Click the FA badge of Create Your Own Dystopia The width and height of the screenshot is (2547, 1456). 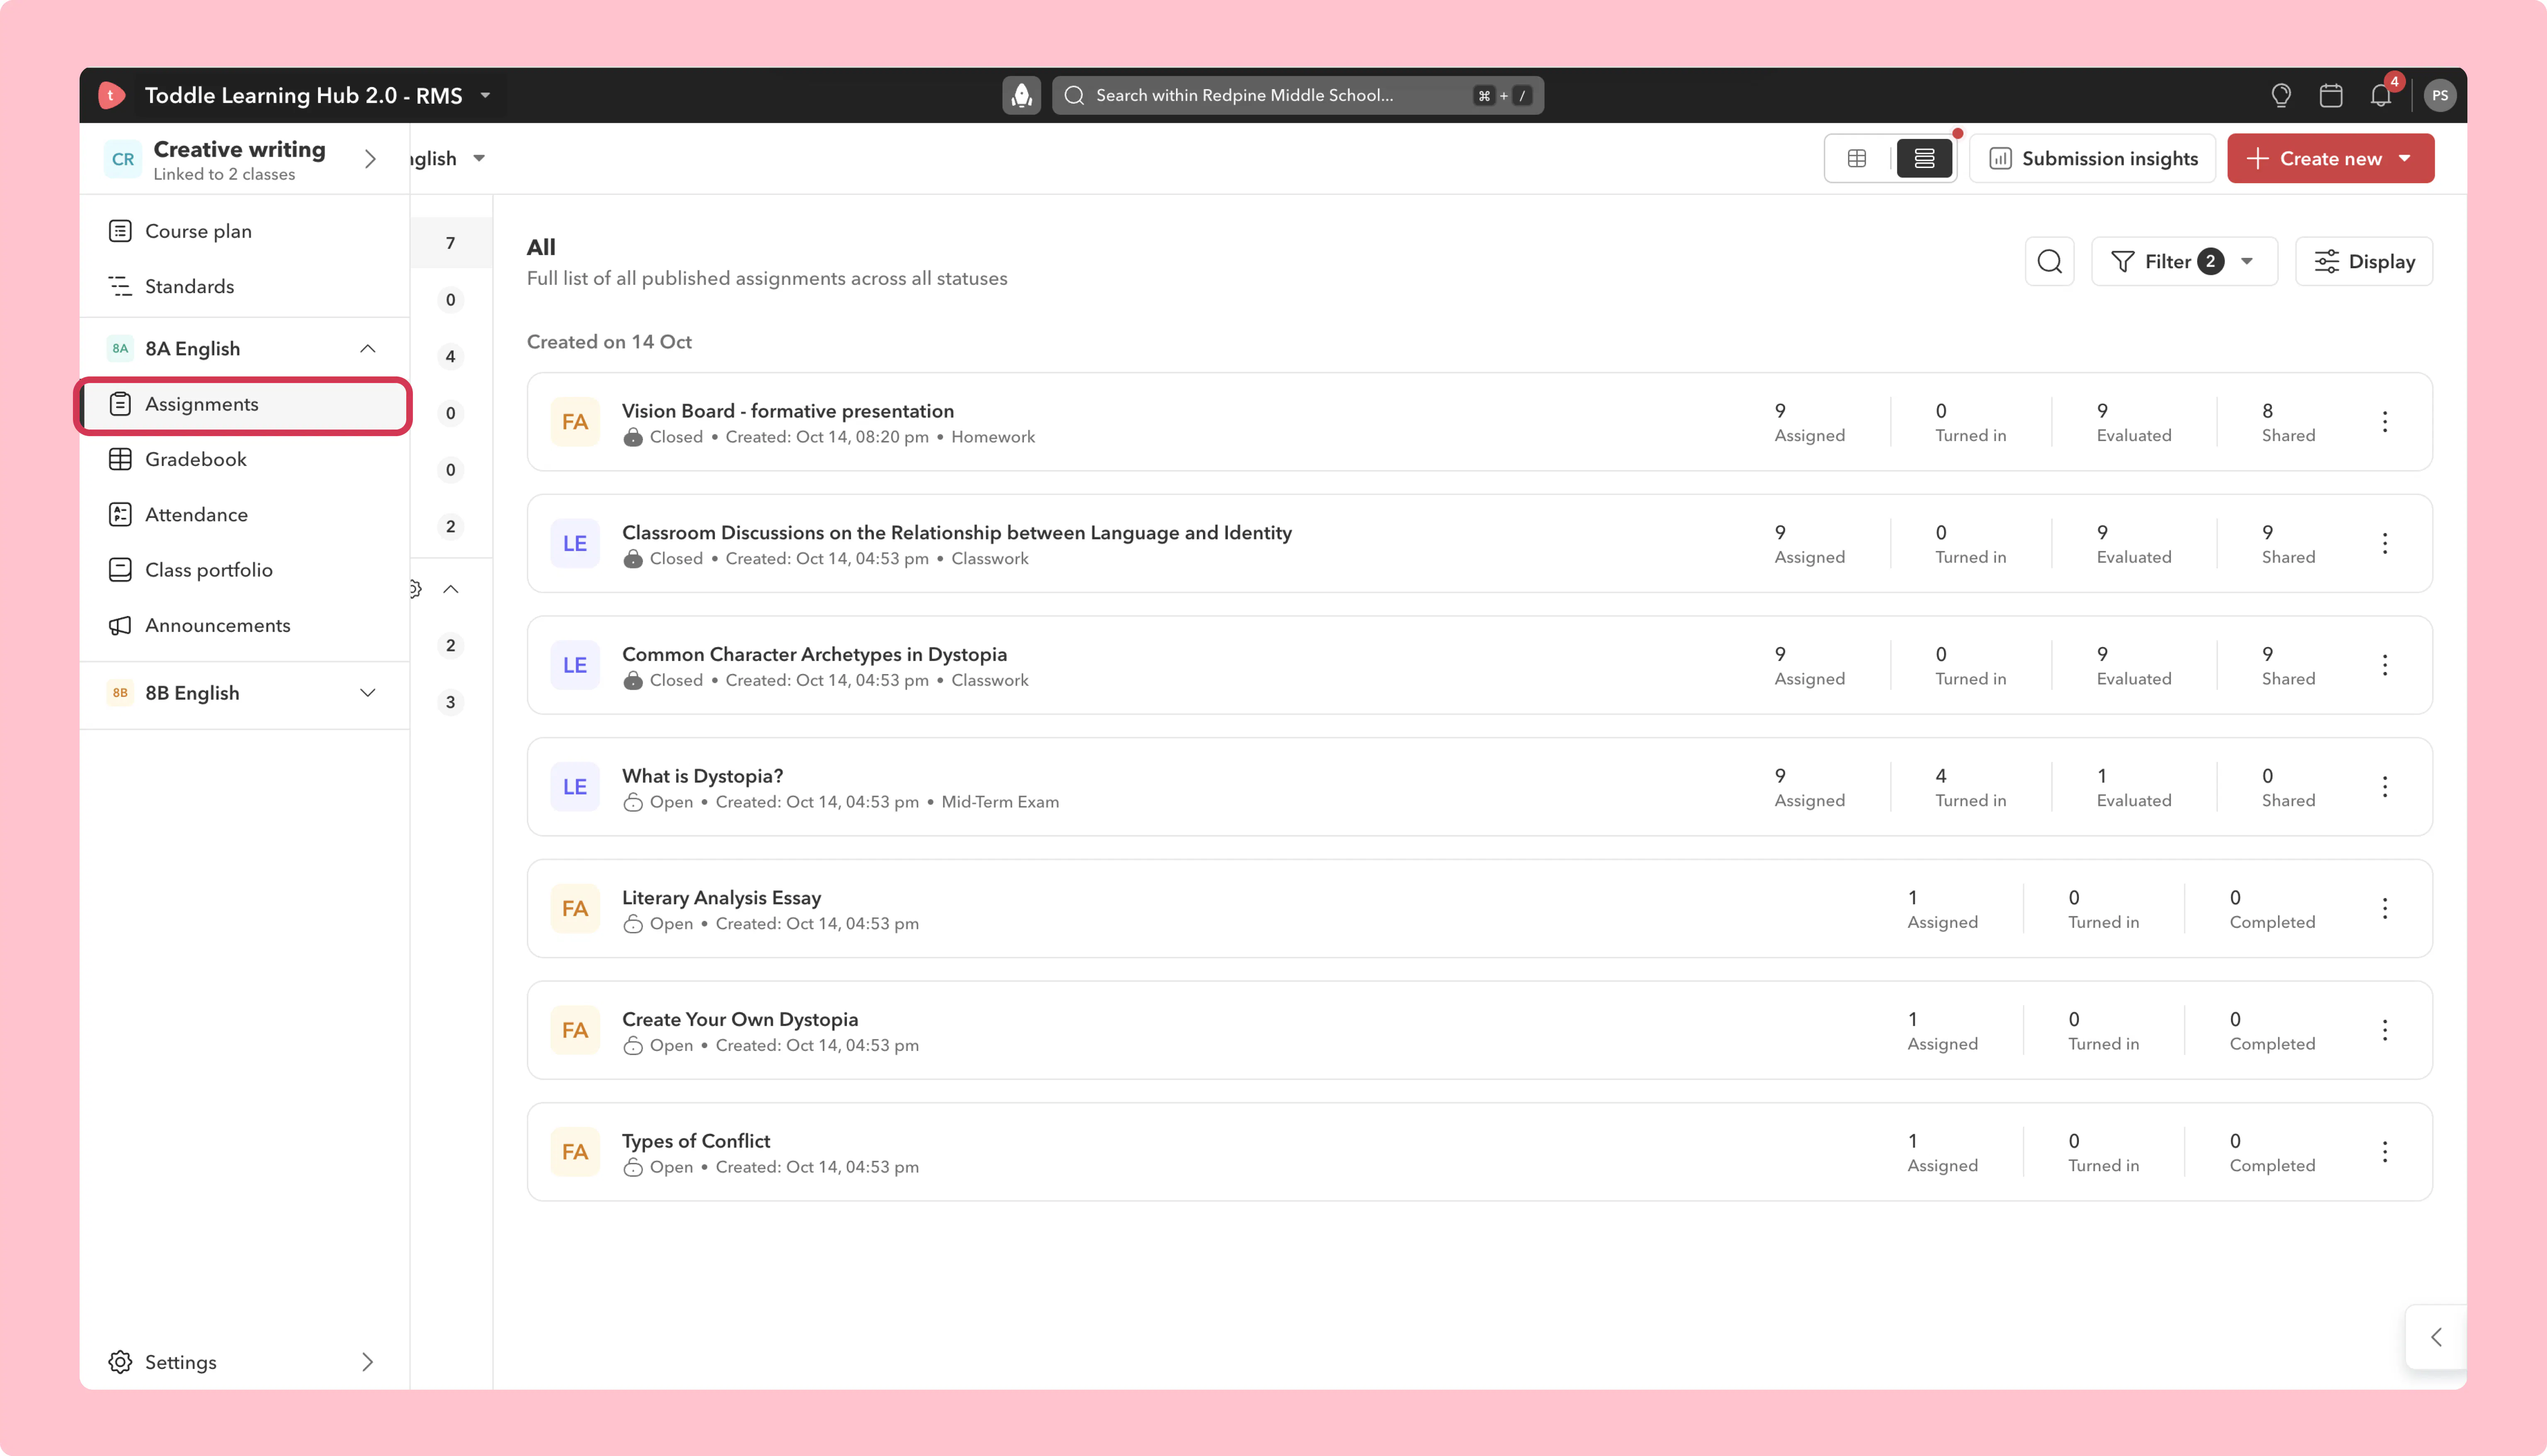click(x=575, y=1030)
